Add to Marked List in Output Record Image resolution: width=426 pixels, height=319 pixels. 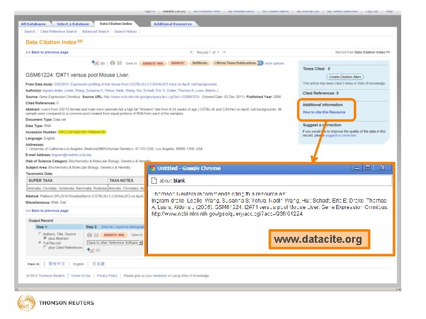(91, 250)
